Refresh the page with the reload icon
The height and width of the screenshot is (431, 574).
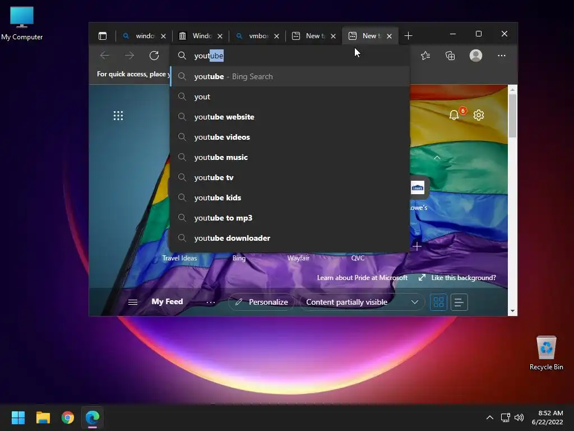[154, 56]
